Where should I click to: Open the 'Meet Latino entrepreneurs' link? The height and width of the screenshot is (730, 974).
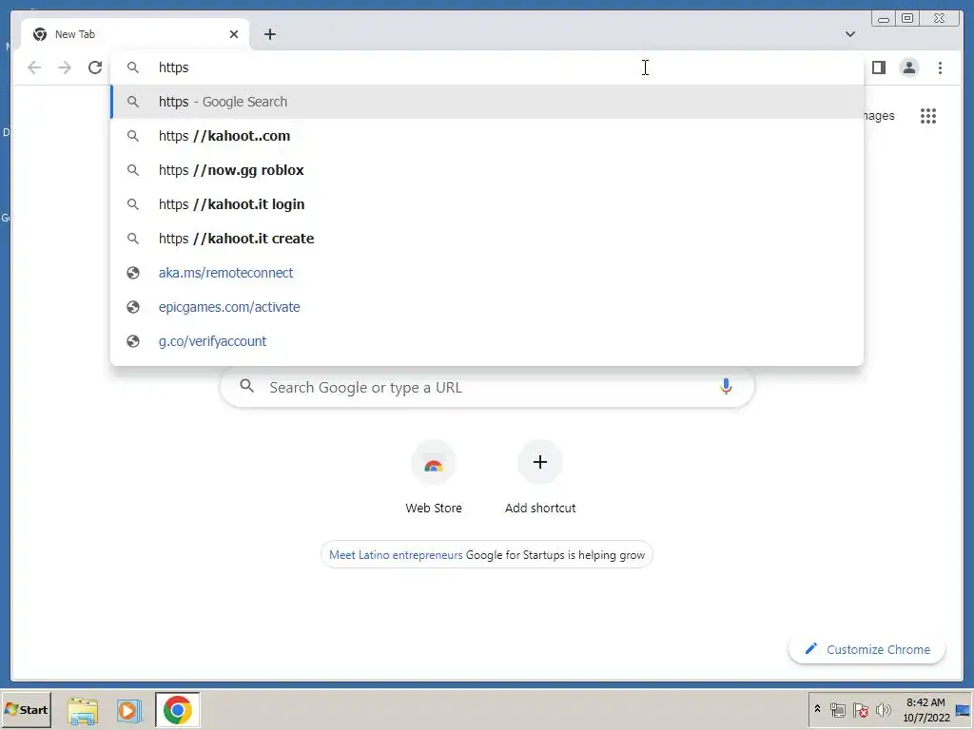click(396, 555)
